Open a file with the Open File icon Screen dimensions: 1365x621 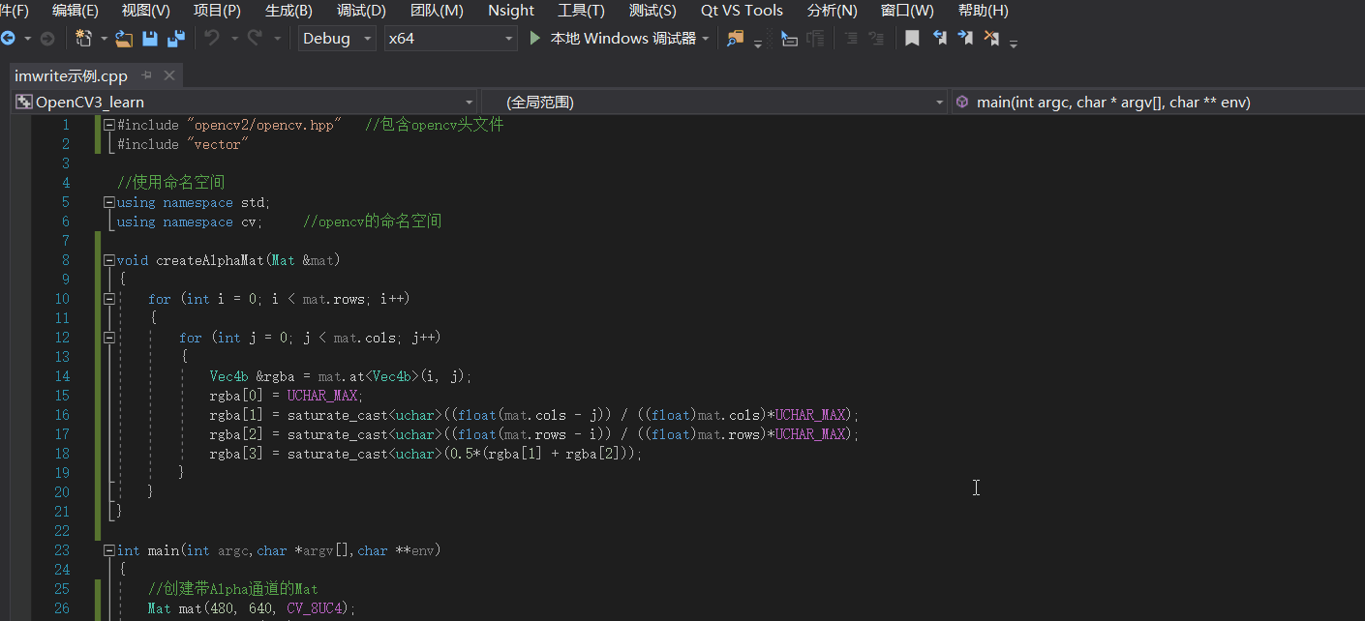pos(123,39)
